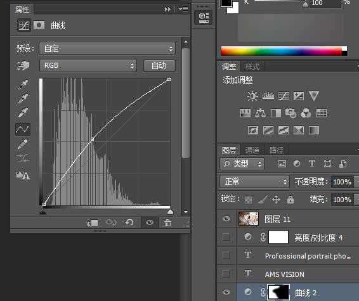The width and height of the screenshot is (359, 301).
Task: Pick the gray point eyedropper
Action: tap(23, 99)
